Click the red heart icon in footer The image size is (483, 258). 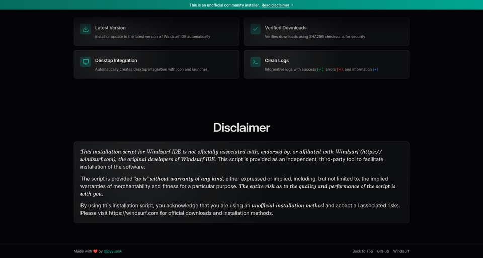click(95, 251)
